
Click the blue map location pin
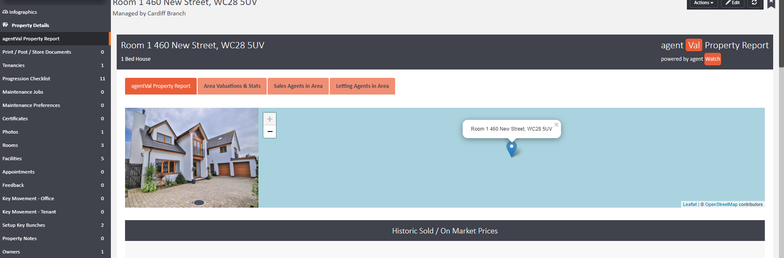point(511,148)
